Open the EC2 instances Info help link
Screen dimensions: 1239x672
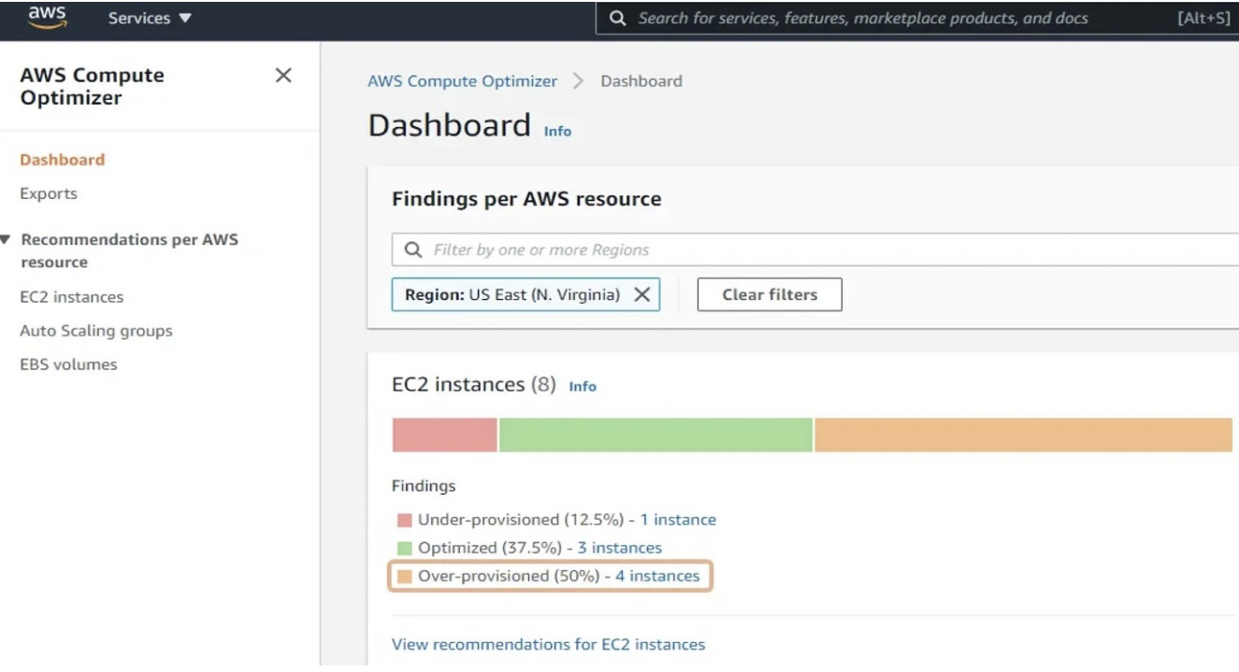[583, 386]
